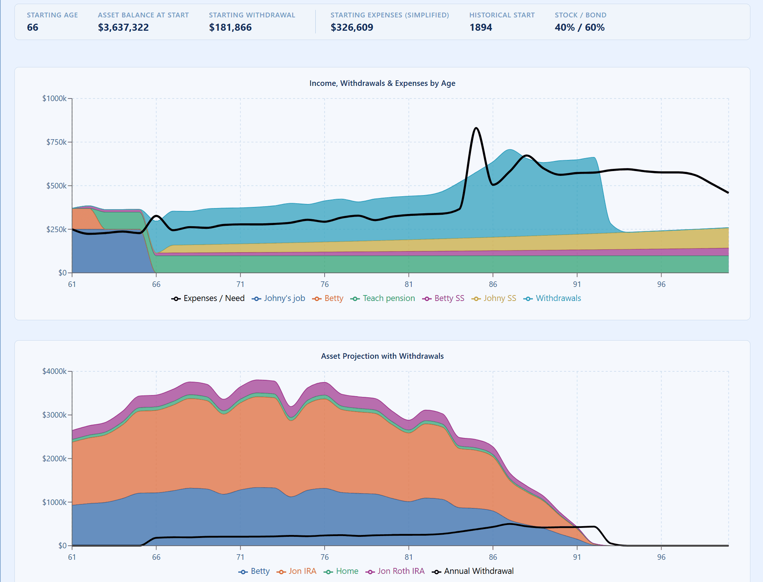763x582 pixels.
Task: Click the Historical Start year 1894
Action: [481, 27]
